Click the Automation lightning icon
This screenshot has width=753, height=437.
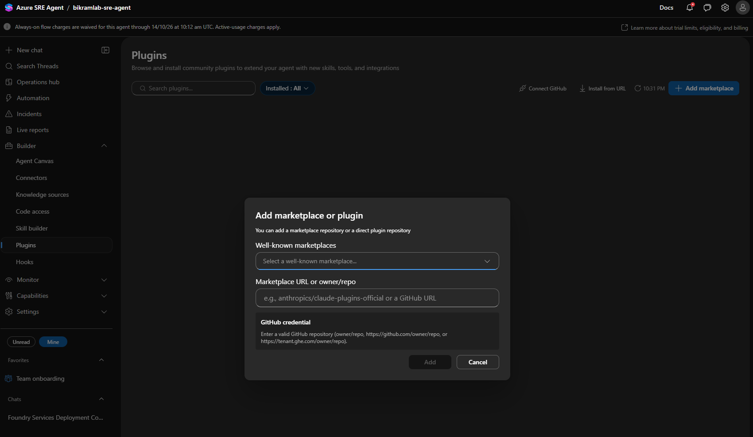[x=9, y=98]
